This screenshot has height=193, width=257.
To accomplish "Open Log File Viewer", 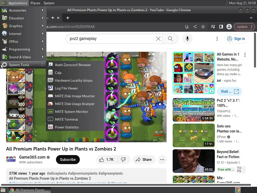I will pos(75,88).
